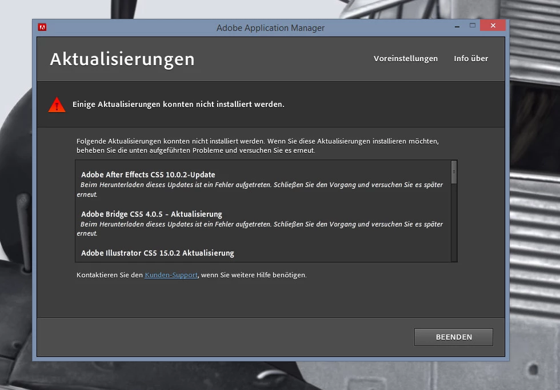Minimize the Adobe Application Manager window
This screenshot has width=560, height=390.
(x=457, y=26)
